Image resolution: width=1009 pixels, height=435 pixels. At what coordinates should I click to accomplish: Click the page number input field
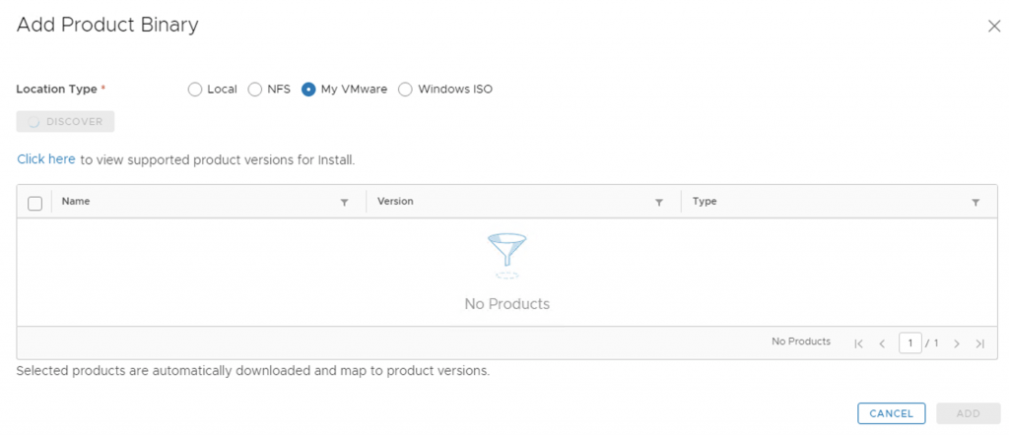click(909, 343)
